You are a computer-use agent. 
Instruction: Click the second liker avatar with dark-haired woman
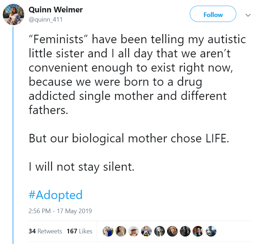tap(121, 231)
